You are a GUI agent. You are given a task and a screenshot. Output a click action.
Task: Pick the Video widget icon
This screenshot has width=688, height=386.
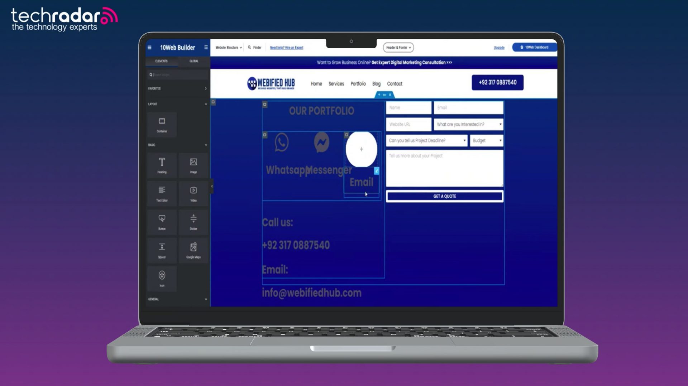193,193
